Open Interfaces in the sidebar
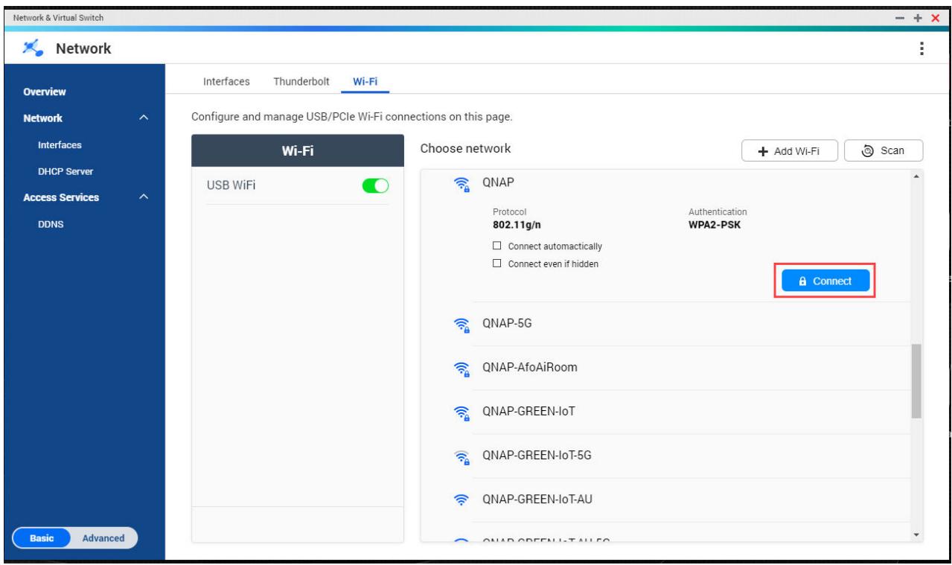 point(60,145)
